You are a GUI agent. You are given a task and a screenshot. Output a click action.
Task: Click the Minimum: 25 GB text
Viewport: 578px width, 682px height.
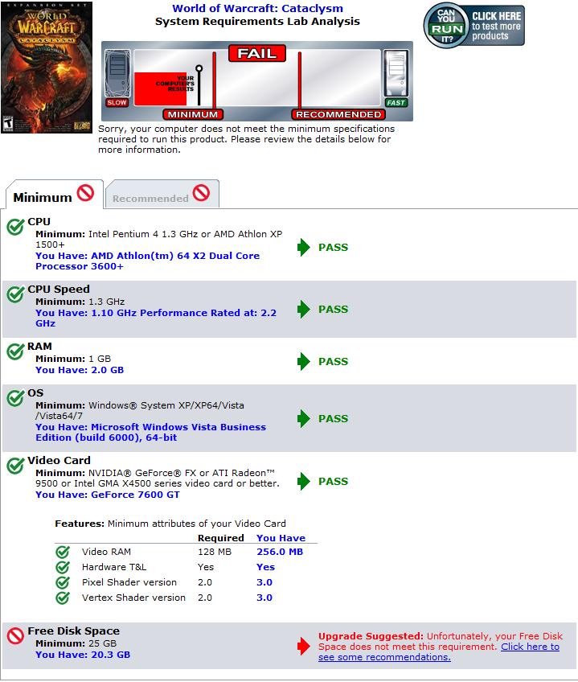[76, 643]
